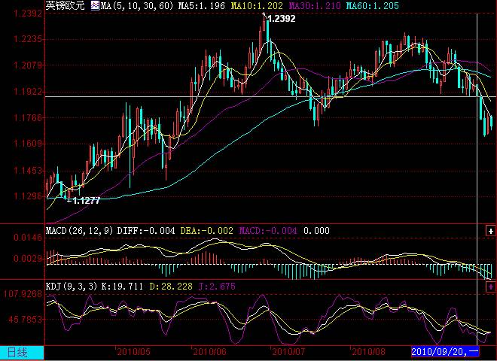Screen dimensions: 497x361
Task: Expand the KDJ panel with its plus button
Action: click(x=490, y=287)
